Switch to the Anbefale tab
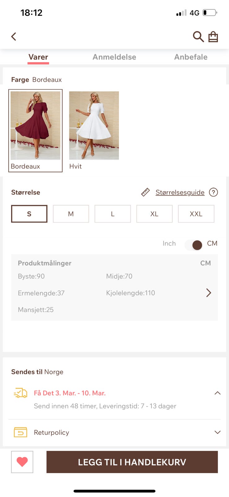The width and height of the screenshot is (229, 497). 191,57
